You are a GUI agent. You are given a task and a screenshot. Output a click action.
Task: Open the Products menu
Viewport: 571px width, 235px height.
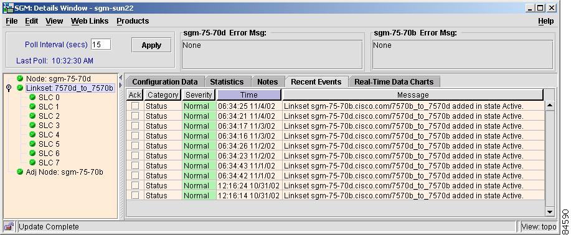(x=133, y=21)
